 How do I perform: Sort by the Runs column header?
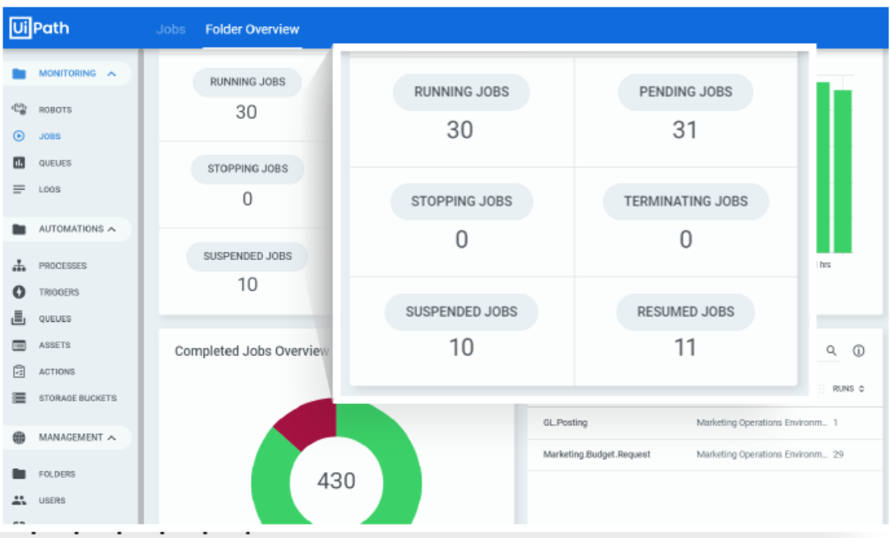point(848,389)
